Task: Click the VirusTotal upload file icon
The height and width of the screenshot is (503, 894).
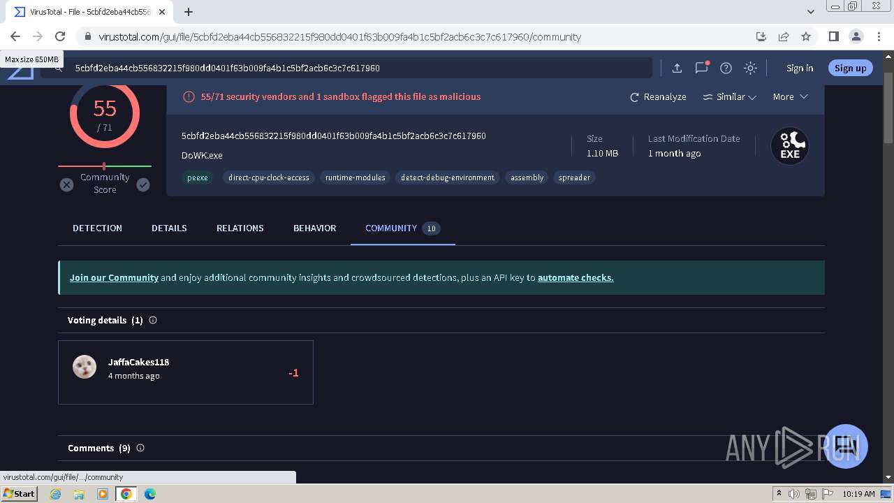Action: coord(677,68)
